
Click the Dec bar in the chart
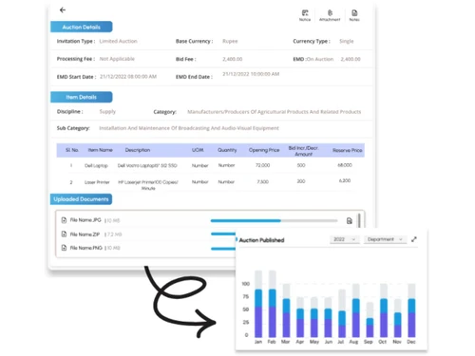[411, 310]
